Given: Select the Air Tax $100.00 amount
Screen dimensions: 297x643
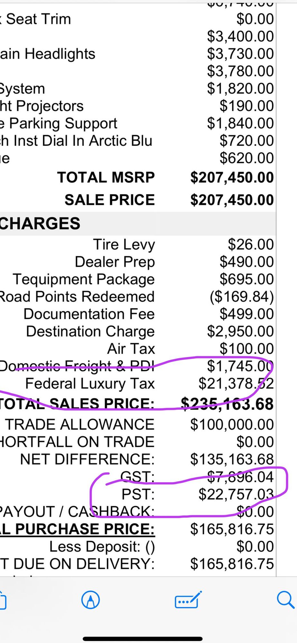Looking at the screenshot, I should point(246,349).
